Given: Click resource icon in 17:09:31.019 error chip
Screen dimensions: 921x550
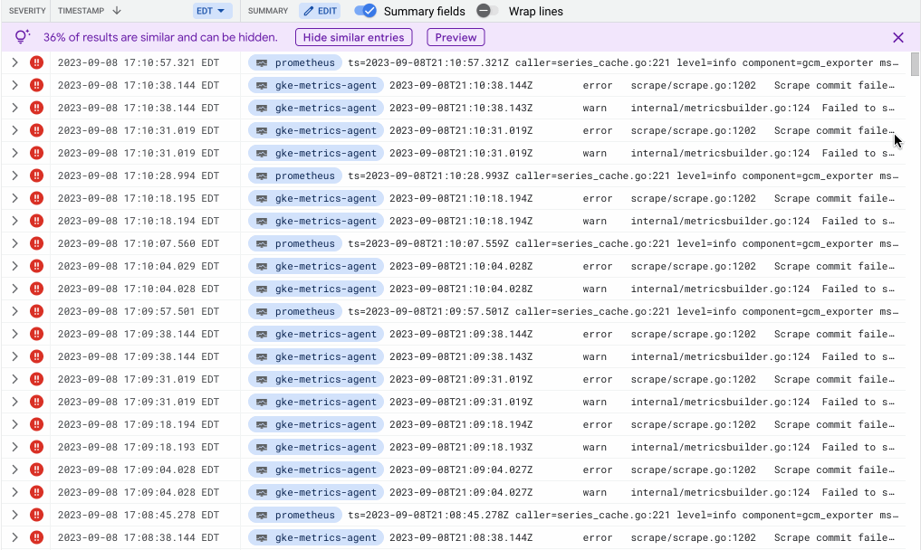Looking at the screenshot, I should click(262, 379).
